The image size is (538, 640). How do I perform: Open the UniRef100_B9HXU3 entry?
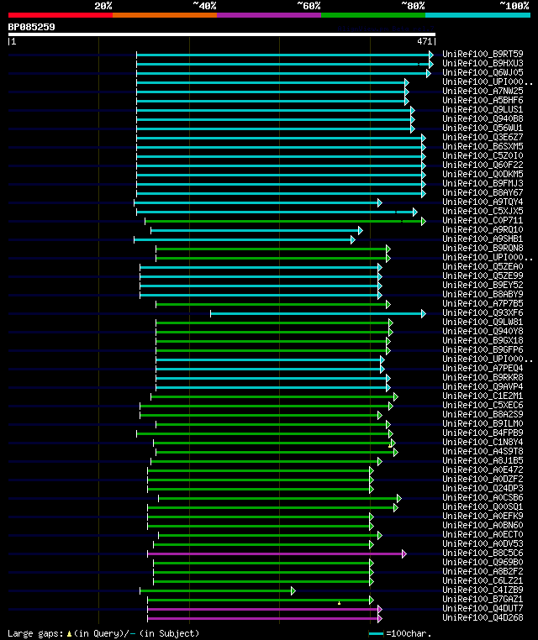click(x=483, y=63)
